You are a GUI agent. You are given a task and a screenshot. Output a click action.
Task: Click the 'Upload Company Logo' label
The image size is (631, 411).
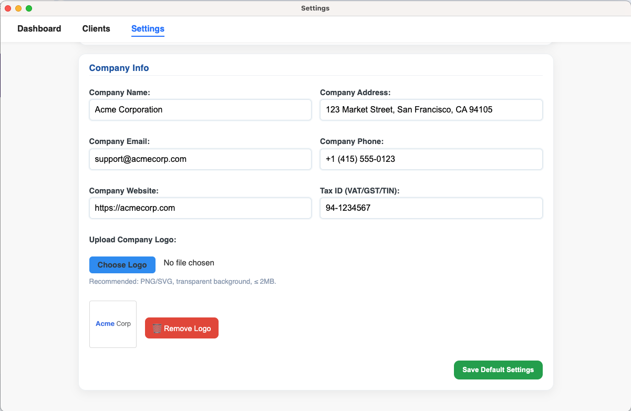tap(132, 240)
